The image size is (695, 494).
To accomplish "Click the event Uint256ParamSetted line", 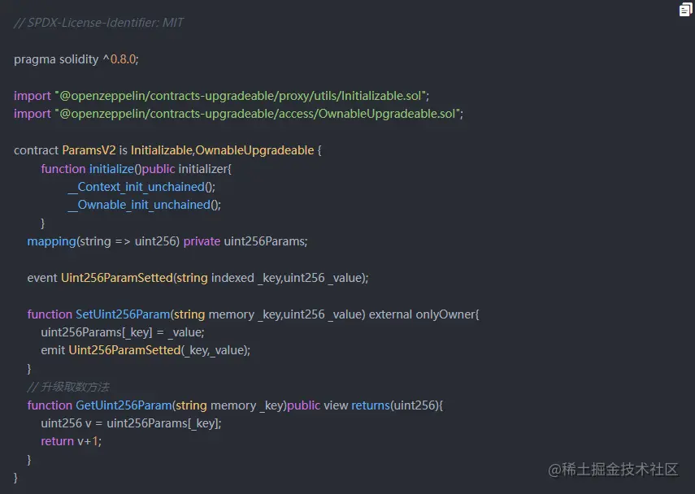I will point(198,278).
